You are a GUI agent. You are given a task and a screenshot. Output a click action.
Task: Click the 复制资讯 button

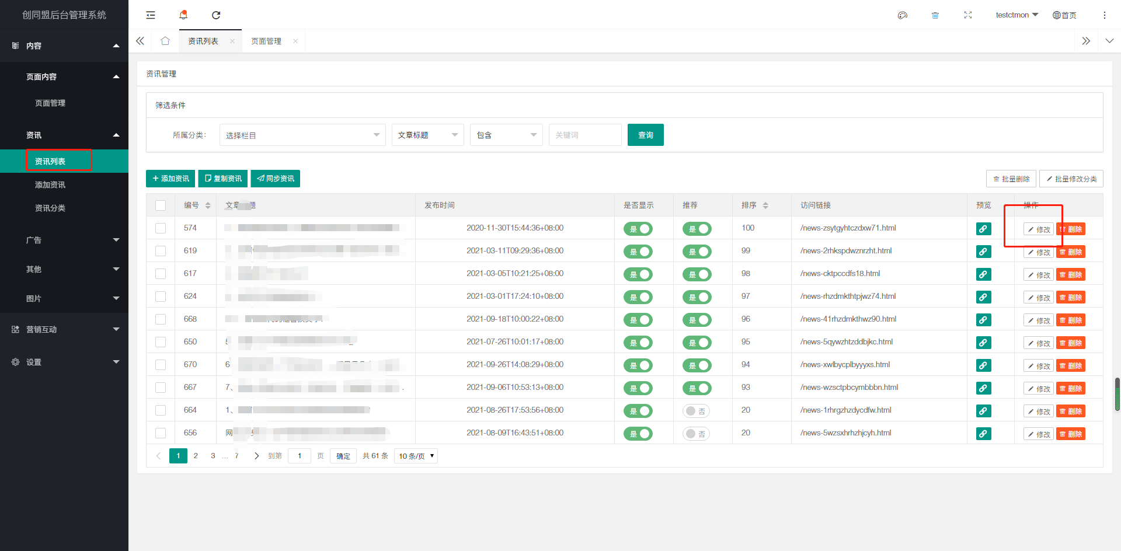click(223, 179)
